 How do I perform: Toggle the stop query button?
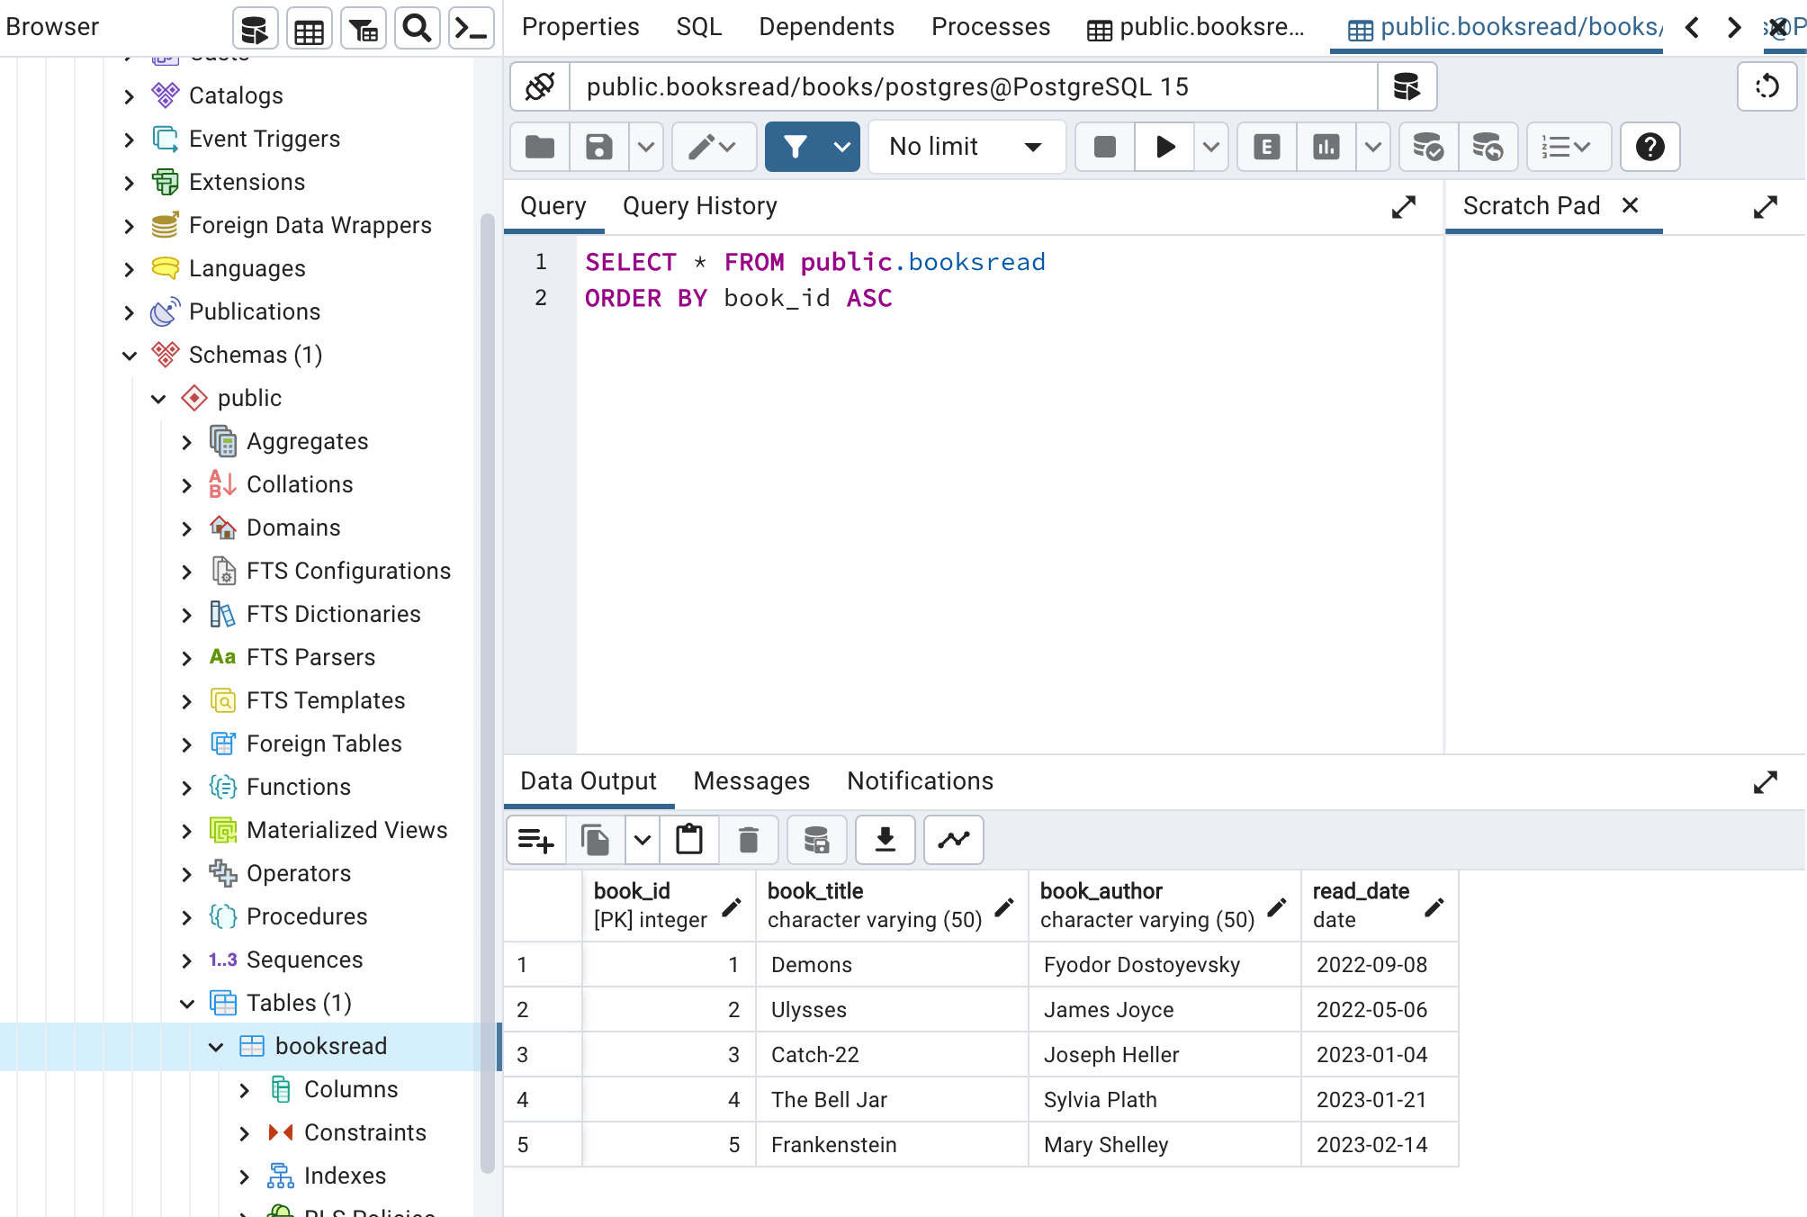(1105, 147)
